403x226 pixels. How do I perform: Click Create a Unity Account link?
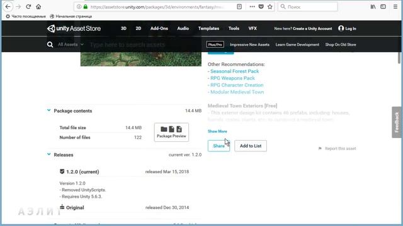[x=312, y=29]
